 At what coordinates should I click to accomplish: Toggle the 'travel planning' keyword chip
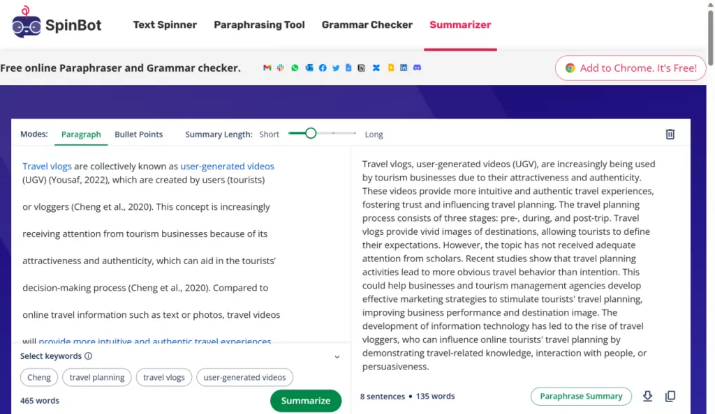click(x=97, y=378)
